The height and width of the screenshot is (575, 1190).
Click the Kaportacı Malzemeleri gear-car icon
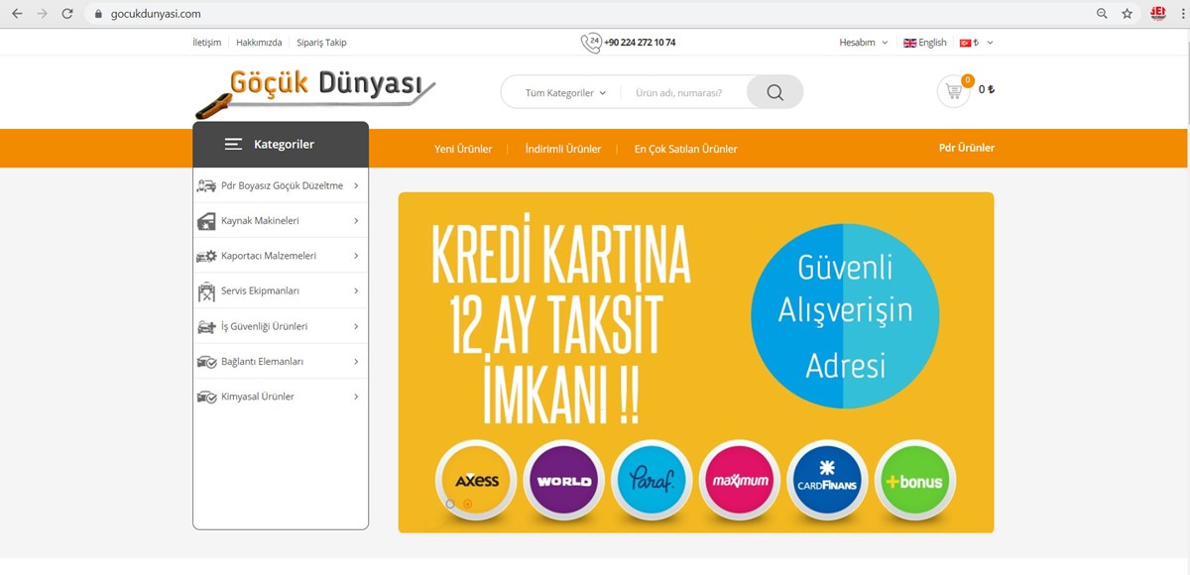206,256
